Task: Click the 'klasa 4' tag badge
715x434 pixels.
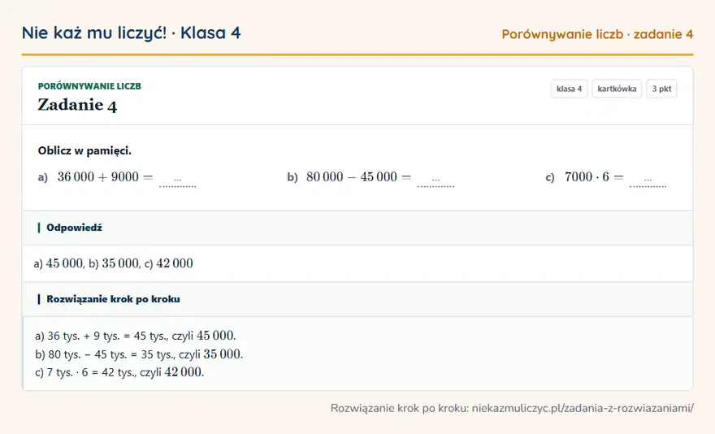Action: coord(569,89)
